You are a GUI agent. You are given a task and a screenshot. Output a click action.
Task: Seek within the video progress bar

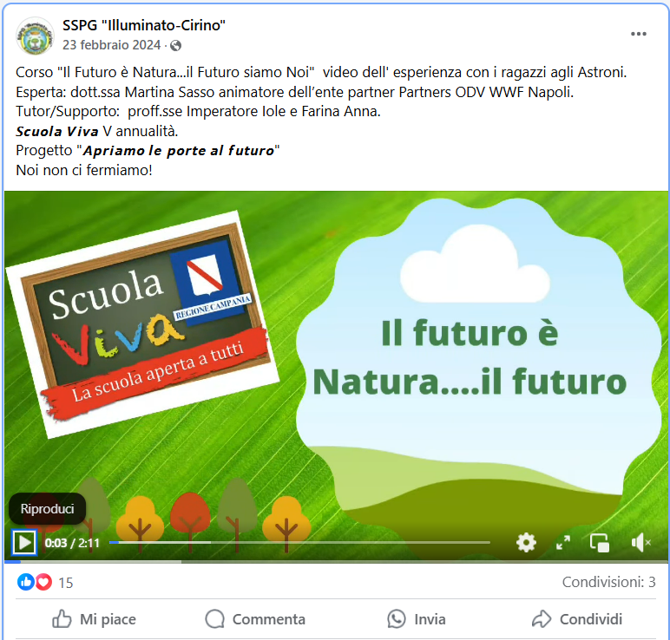pos(299,543)
